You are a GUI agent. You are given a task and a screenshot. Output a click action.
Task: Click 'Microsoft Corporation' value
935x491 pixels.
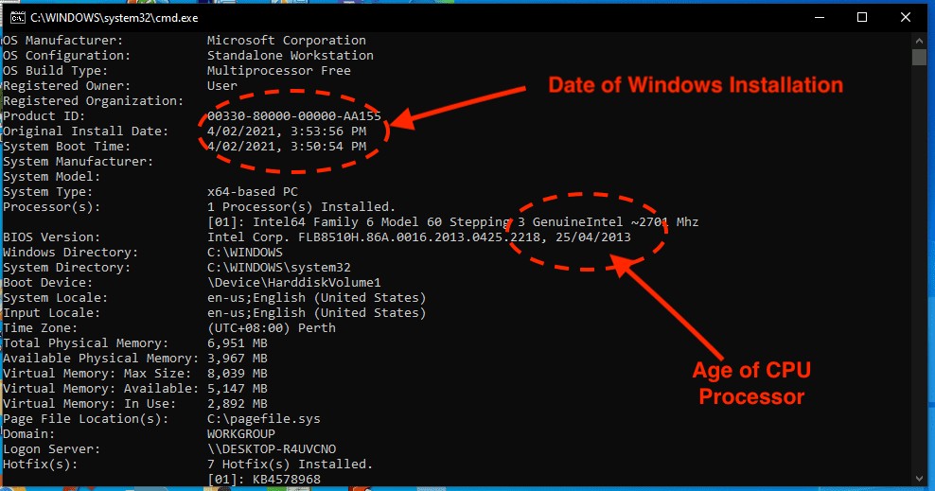coord(286,41)
